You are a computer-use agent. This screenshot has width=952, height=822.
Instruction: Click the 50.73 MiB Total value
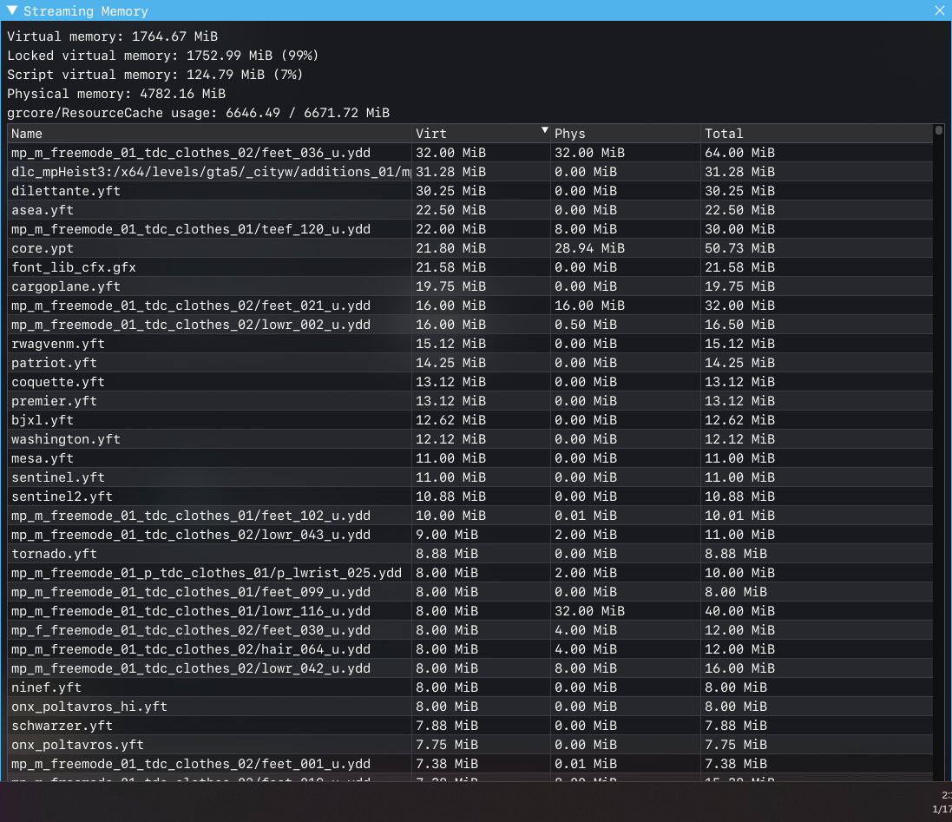tap(739, 248)
